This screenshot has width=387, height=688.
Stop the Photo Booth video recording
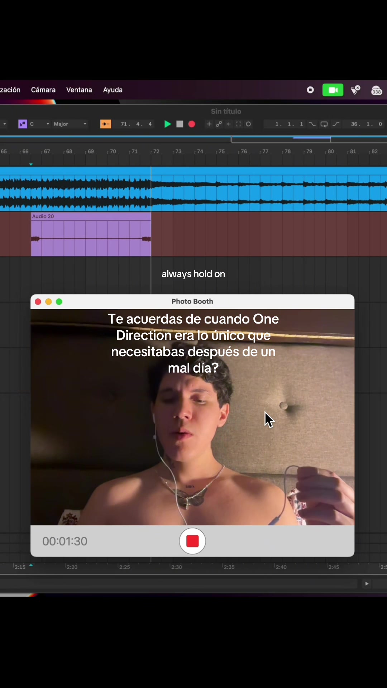click(x=192, y=541)
